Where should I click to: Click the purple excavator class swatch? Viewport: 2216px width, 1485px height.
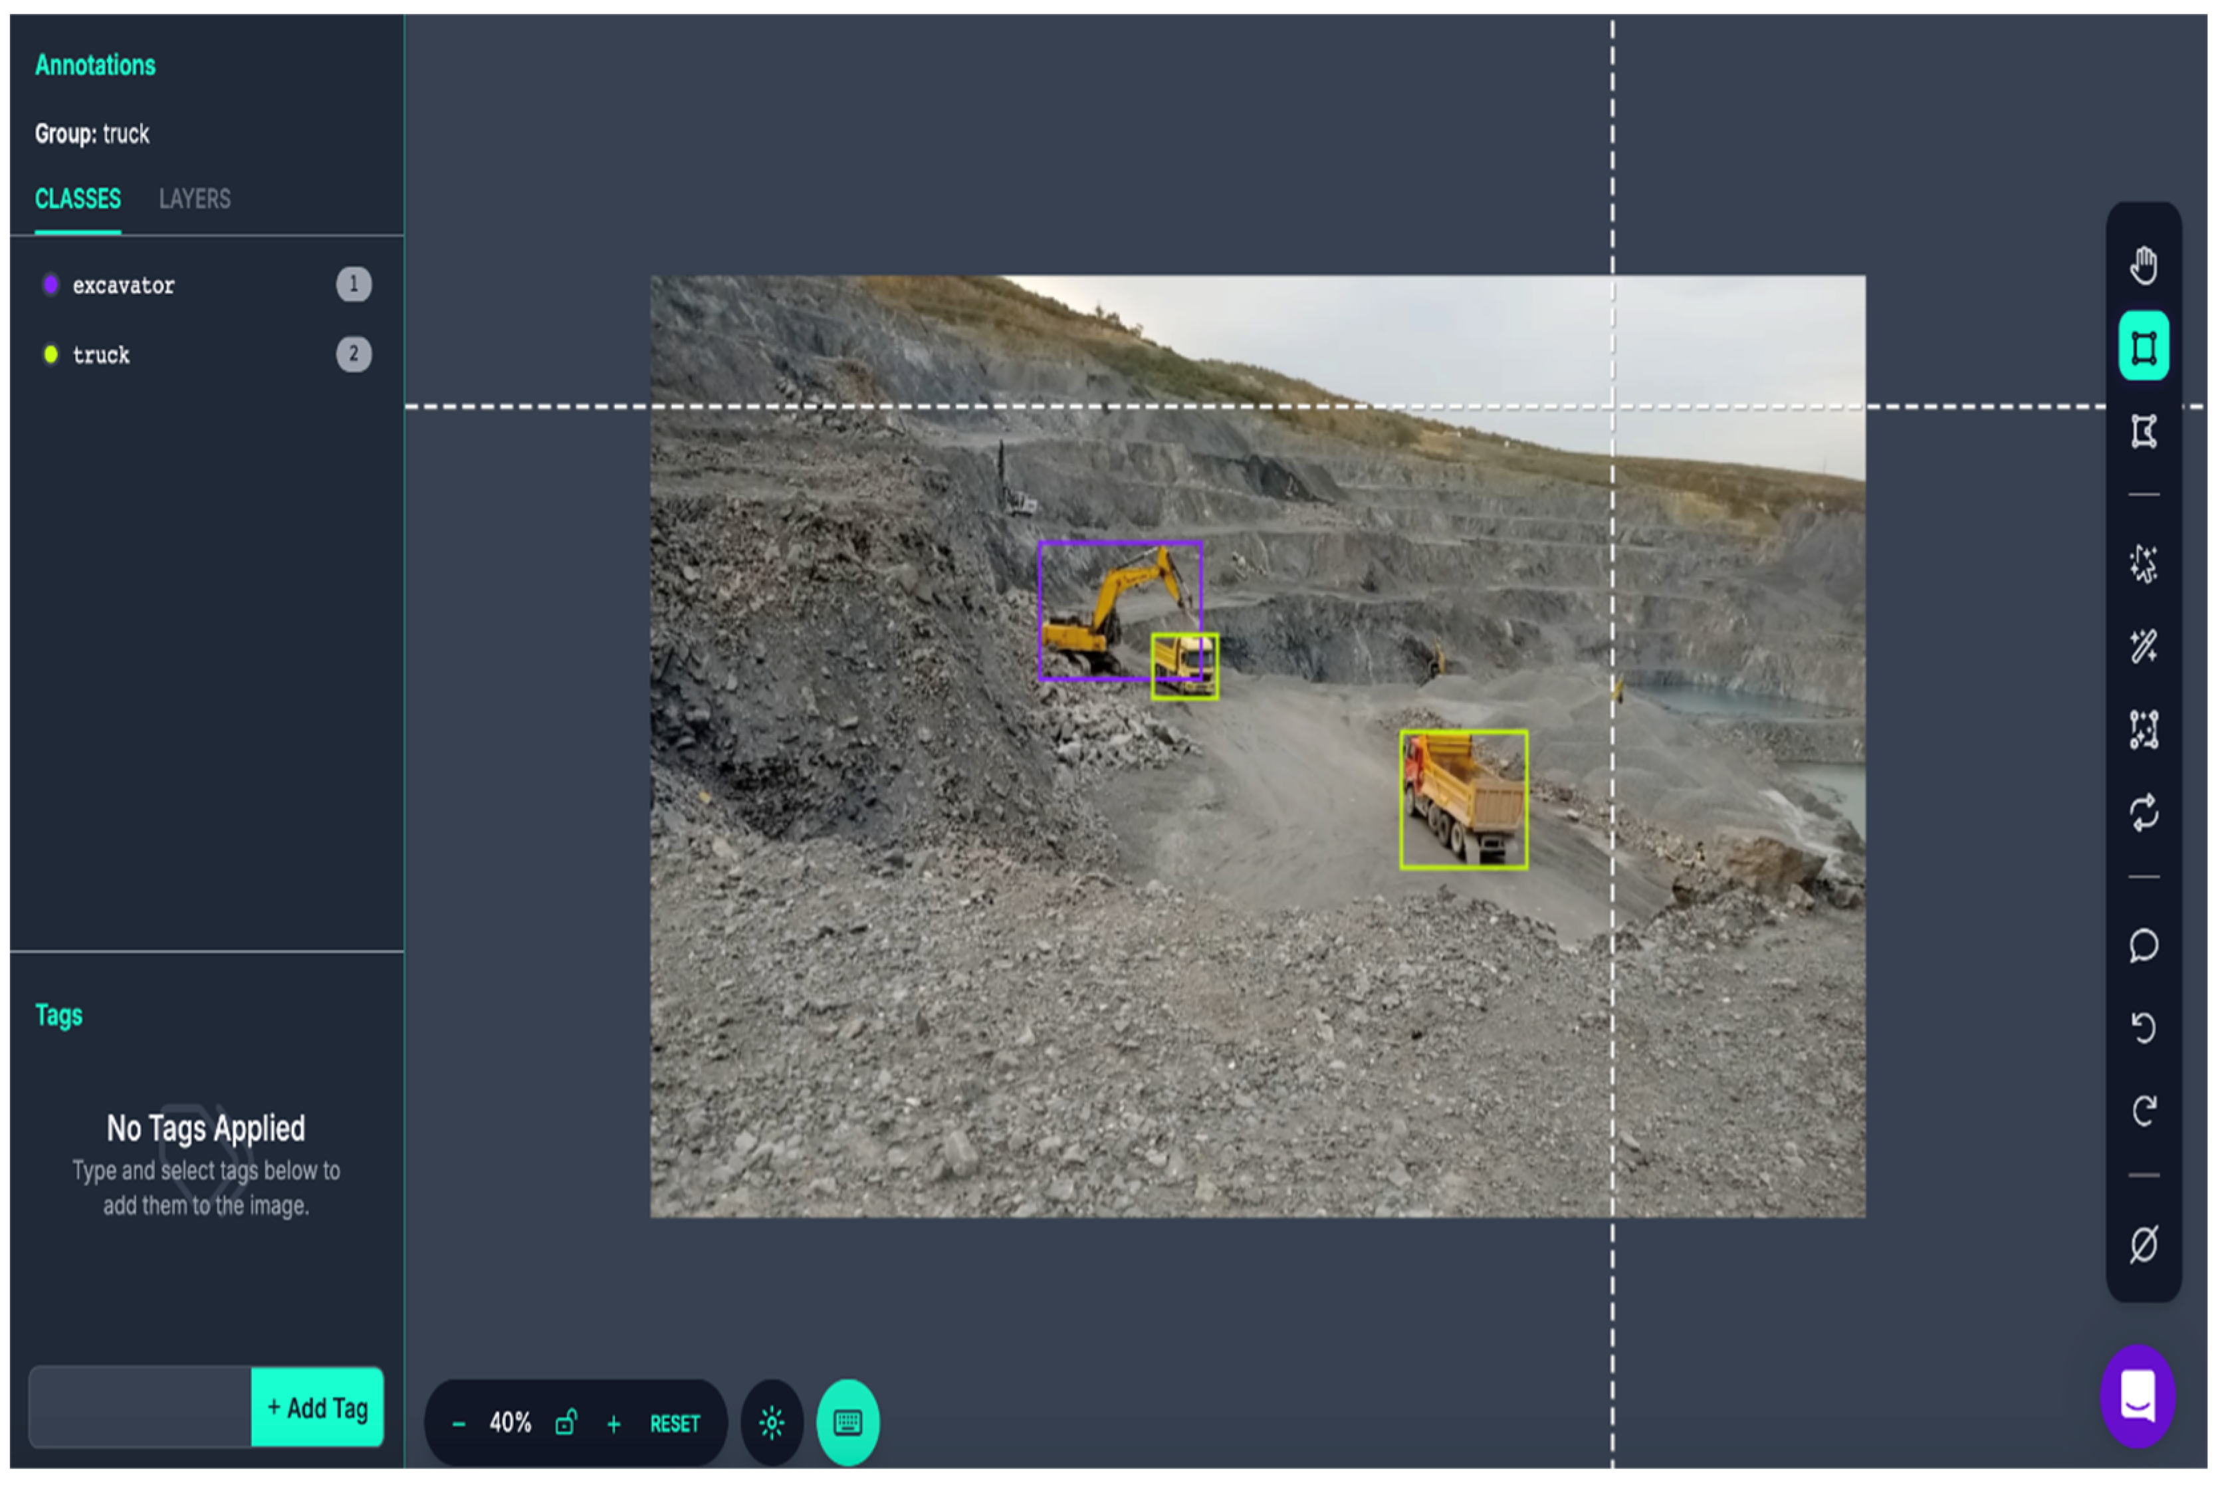coord(51,284)
